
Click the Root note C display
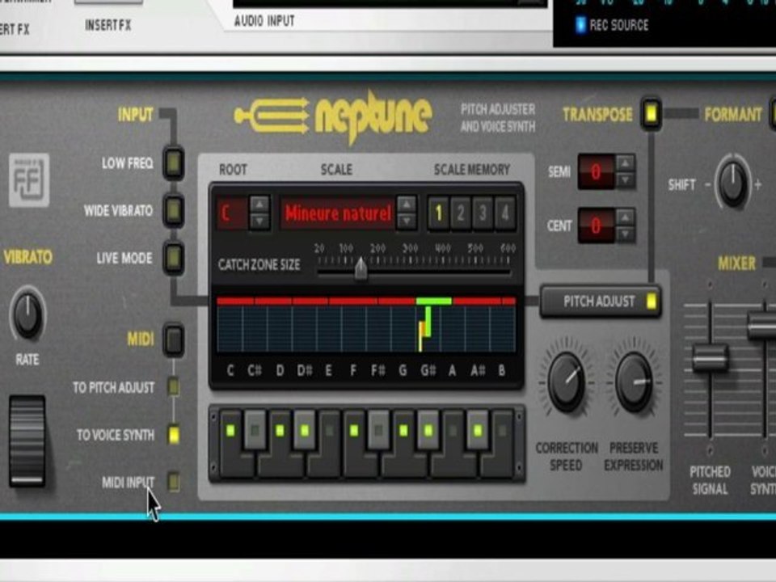(231, 213)
